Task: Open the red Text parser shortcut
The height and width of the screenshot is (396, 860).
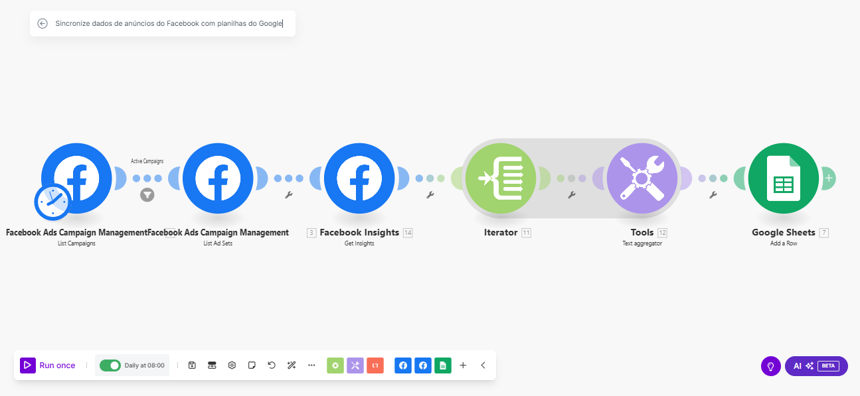Action: 375,365
